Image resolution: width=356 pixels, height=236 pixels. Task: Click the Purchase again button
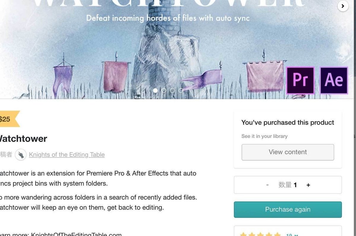tap(288, 210)
